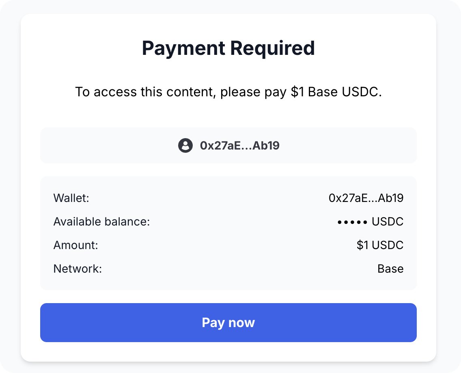Screen dimensions: 461x373
Task: Select the Wallet row label
Action: coord(71,198)
